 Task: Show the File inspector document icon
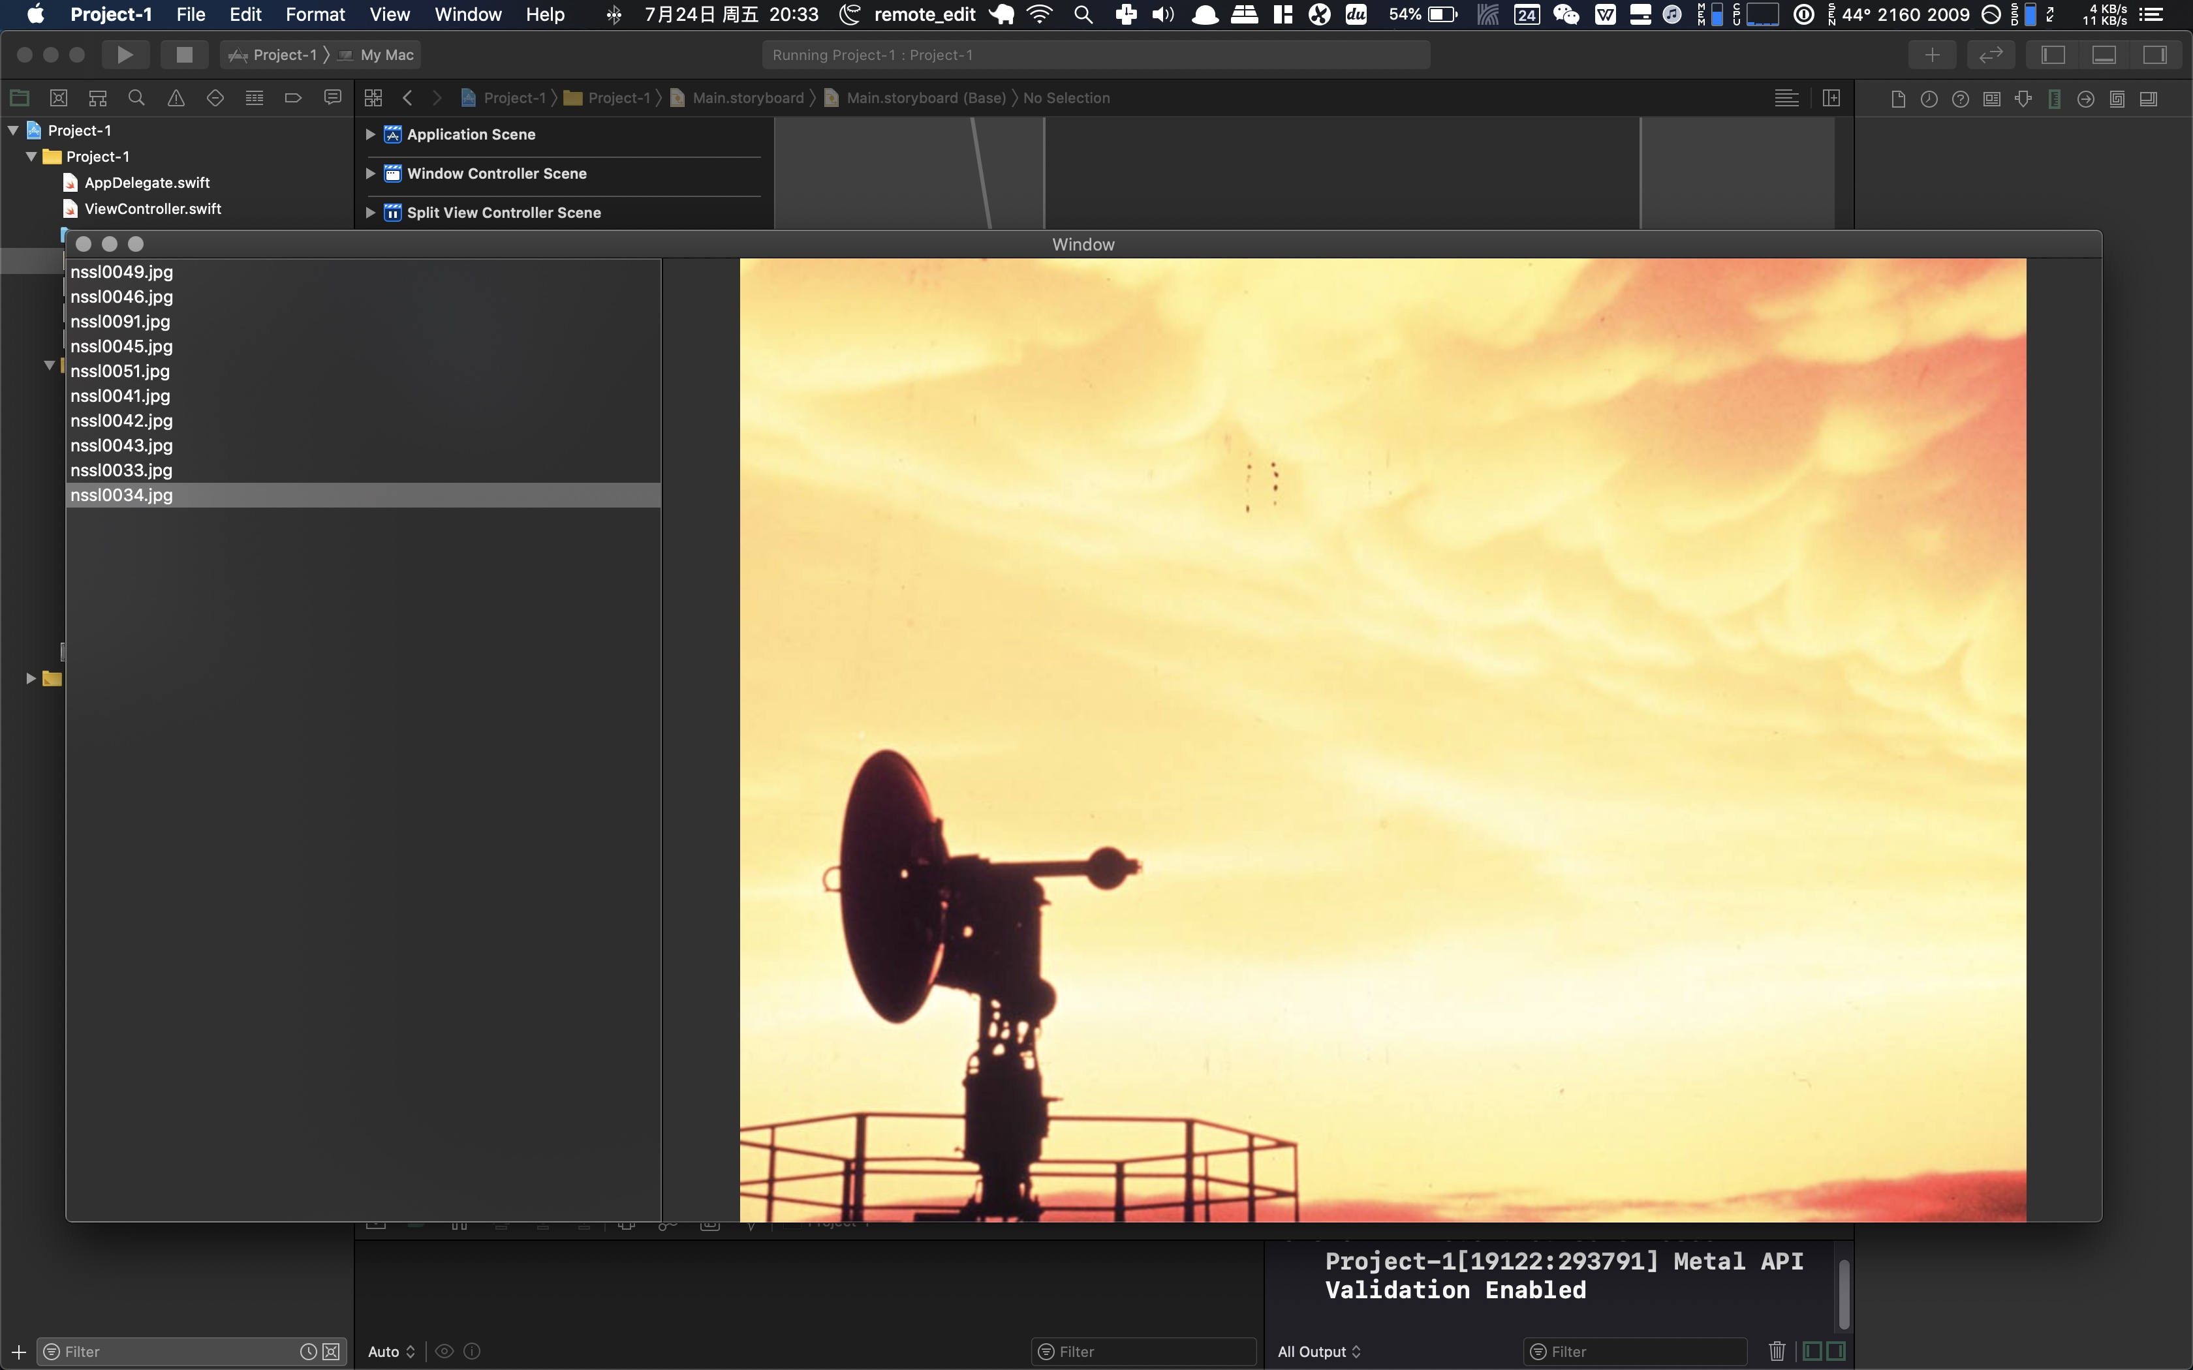[1897, 99]
